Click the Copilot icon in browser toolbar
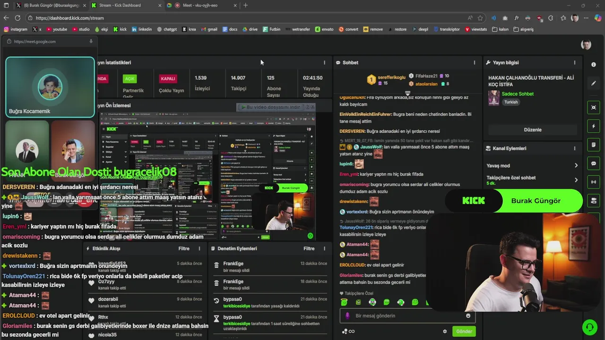The height and width of the screenshot is (340, 605). tap(597, 18)
